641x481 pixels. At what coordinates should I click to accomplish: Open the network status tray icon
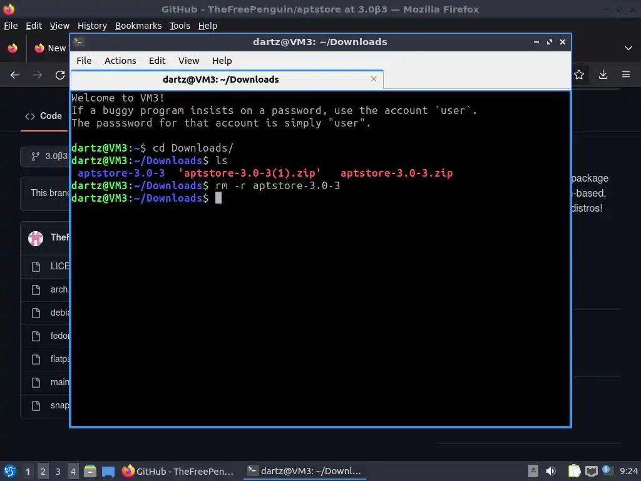pos(591,471)
